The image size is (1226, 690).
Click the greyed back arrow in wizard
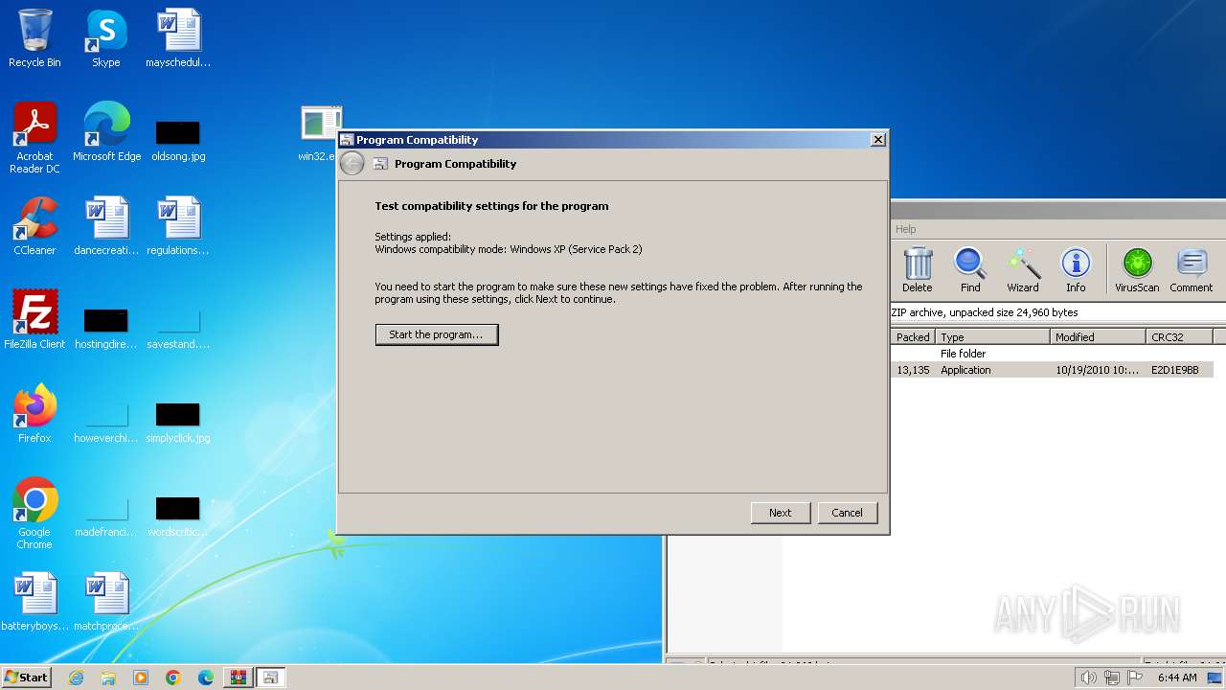pyautogui.click(x=352, y=164)
